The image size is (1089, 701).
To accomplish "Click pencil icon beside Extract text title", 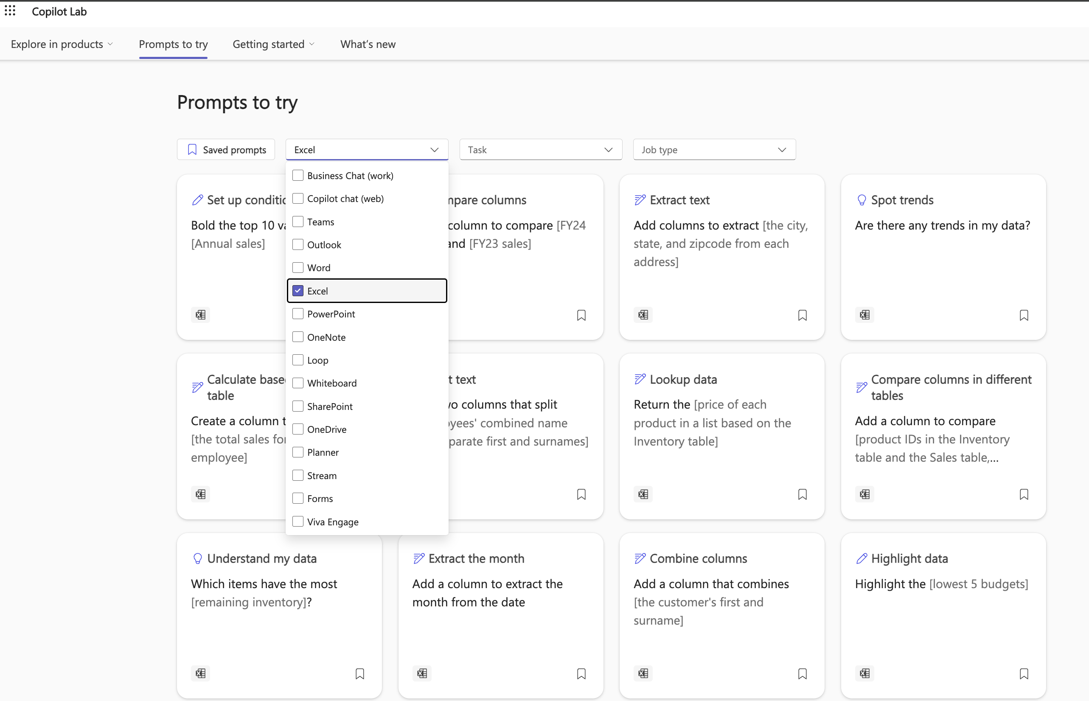I will [640, 200].
